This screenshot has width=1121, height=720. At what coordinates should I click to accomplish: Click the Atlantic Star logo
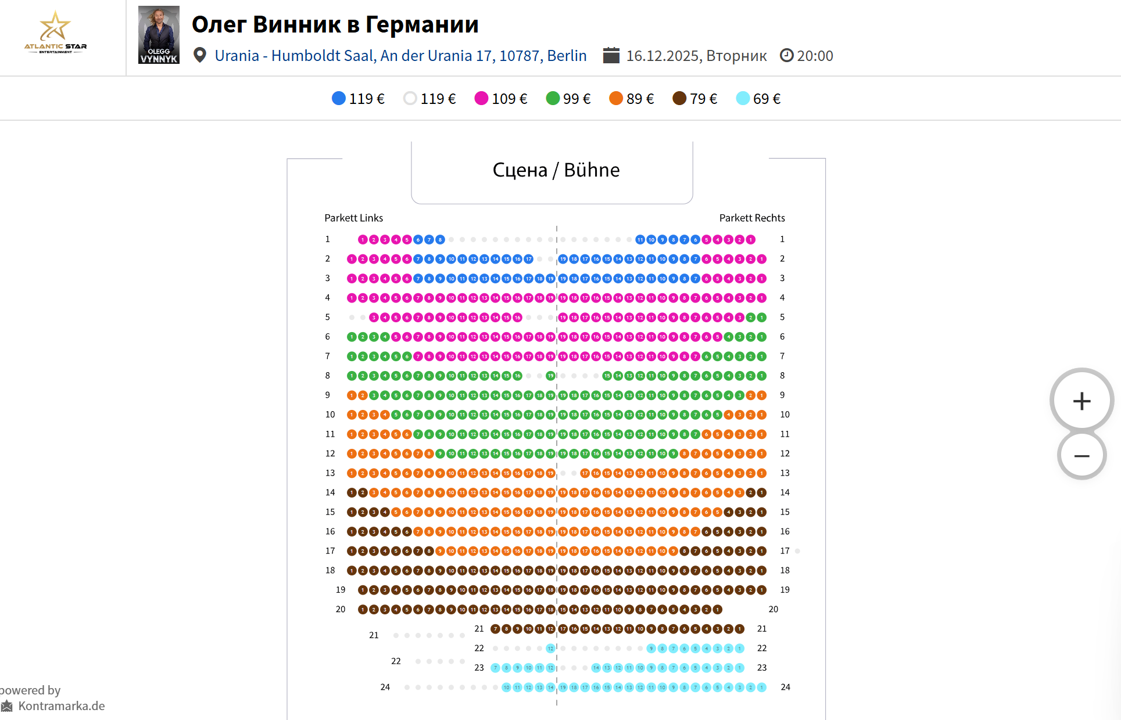[x=55, y=33]
